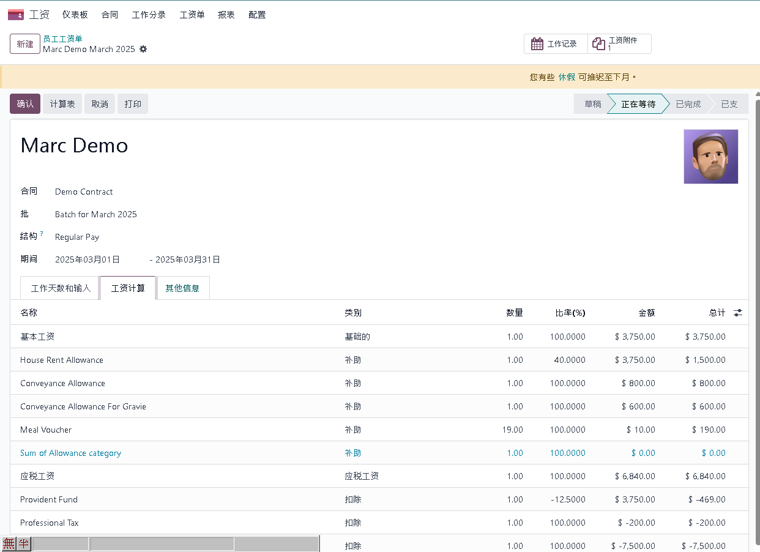Viewport: 760px width, 552px height.
Task: Click the 工资 app logo icon
Action: [16, 15]
